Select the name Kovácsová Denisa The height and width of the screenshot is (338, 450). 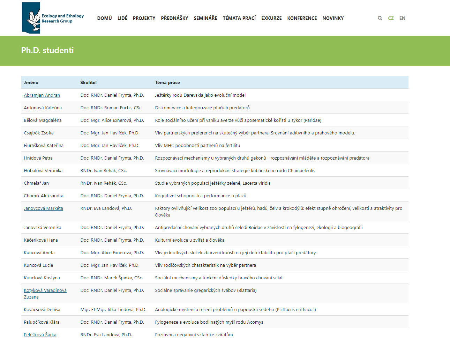[42, 309]
